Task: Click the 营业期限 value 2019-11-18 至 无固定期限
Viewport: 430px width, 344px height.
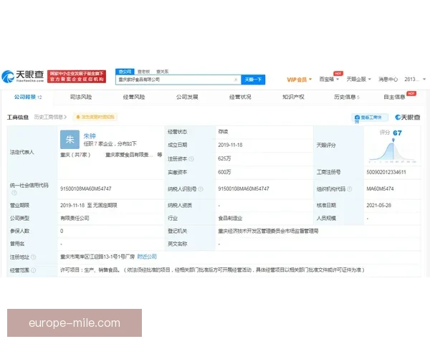Action: (x=89, y=205)
